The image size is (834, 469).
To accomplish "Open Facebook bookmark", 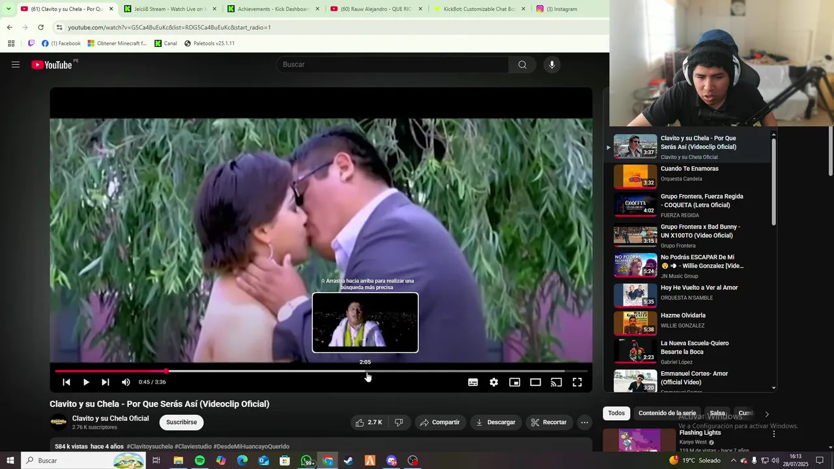I will tap(61, 44).
